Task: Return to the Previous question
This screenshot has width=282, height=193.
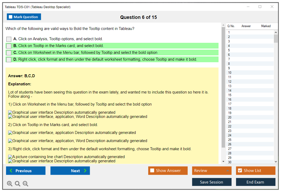Action: (26, 171)
